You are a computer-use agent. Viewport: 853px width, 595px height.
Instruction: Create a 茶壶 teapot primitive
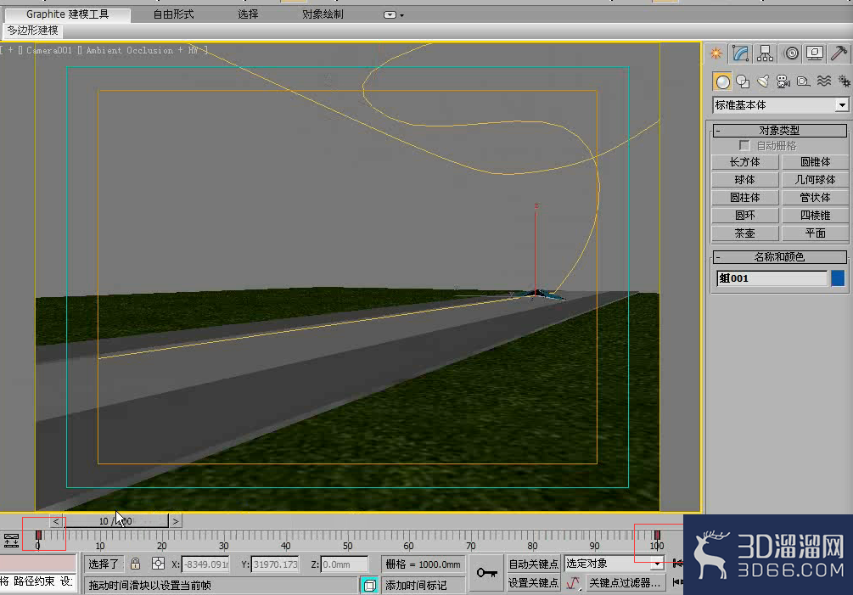[744, 233]
